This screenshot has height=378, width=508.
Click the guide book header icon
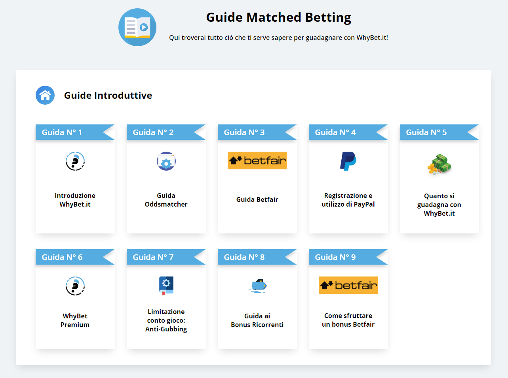coord(137,27)
